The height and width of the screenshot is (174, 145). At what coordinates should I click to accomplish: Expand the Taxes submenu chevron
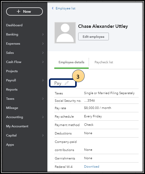[x=43, y=99]
